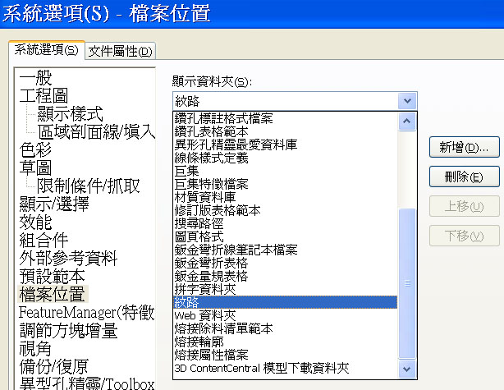This screenshot has height=390, width=504.
Task: Pick 鈑金彎折表格 from the list
Action: point(285,263)
